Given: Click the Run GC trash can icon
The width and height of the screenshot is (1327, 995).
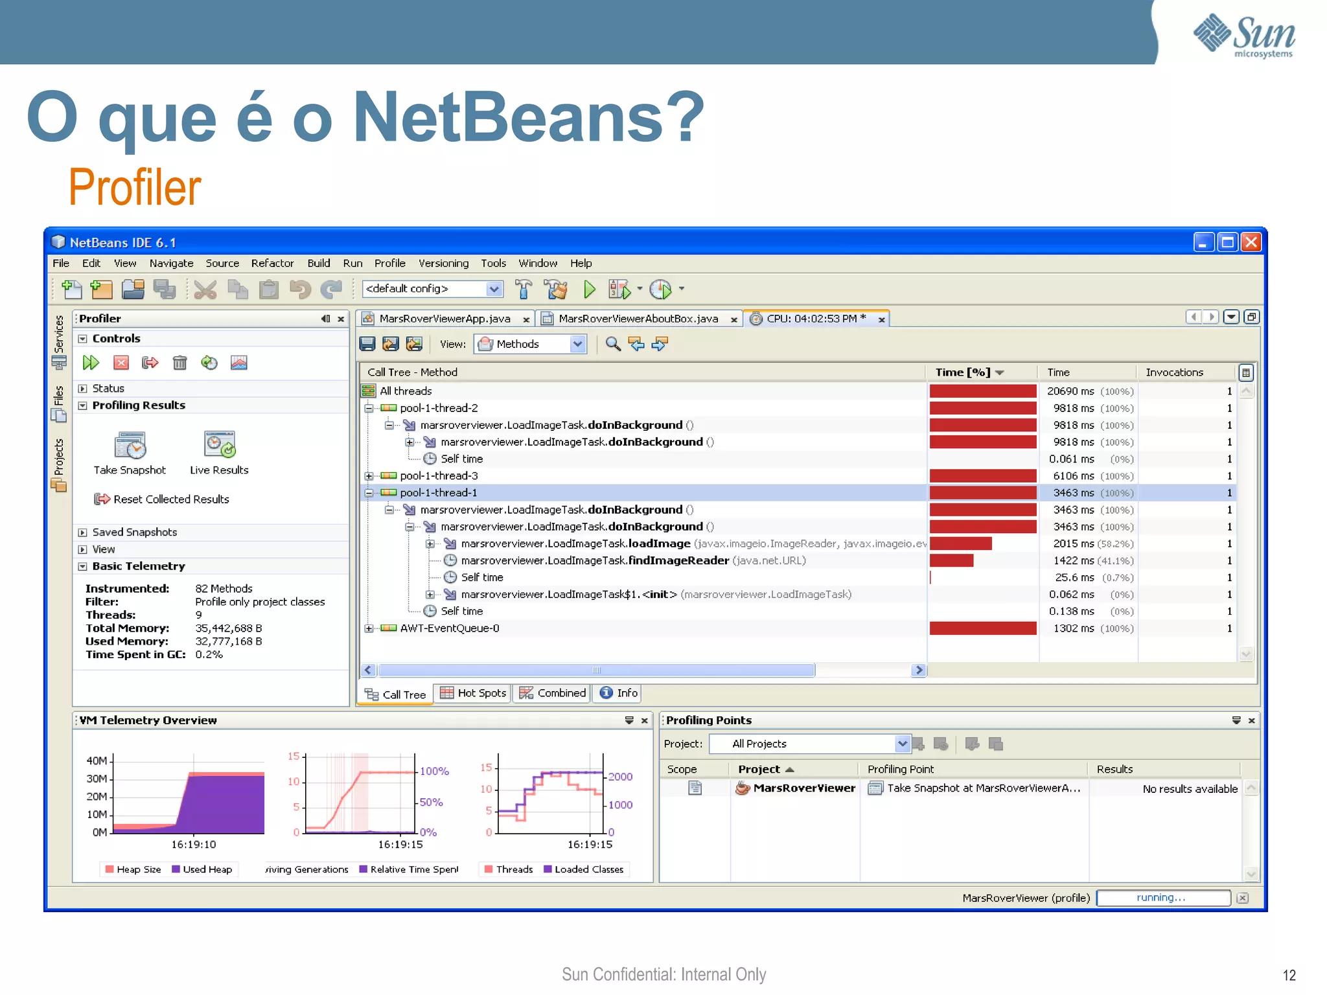Looking at the screenshot, I should pyautogui.click(x=180, y=363).
